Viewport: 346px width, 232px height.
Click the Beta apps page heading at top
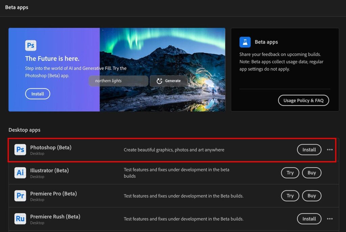(17, 7)
